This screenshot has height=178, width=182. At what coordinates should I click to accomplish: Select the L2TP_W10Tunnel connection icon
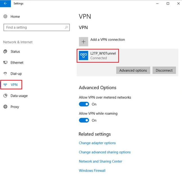[x=83, y=56]
